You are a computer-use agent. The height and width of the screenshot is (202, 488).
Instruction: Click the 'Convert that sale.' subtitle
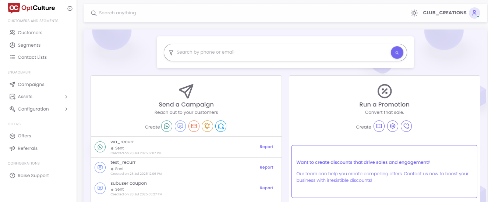tap(385, 112)
